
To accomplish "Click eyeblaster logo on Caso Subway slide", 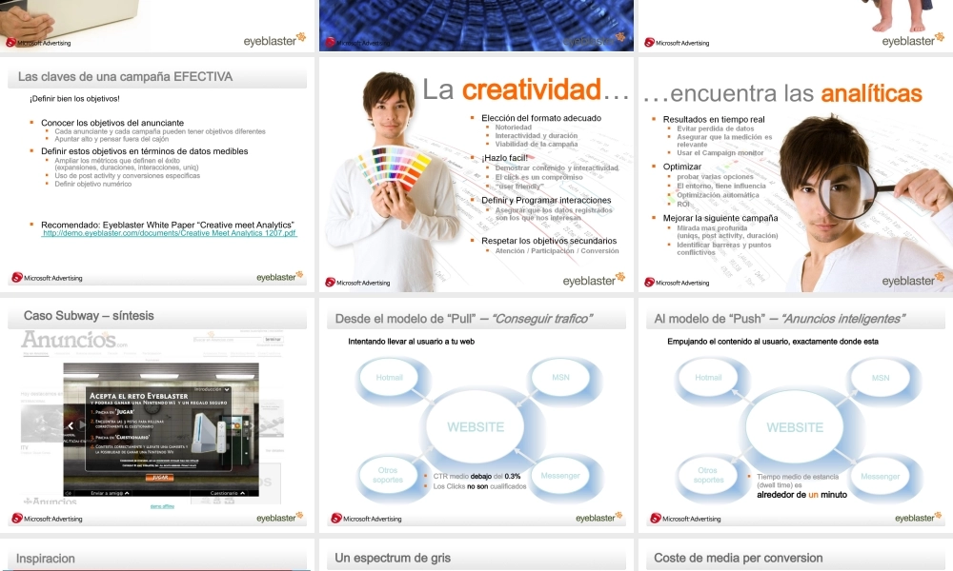I will [280, 518].
